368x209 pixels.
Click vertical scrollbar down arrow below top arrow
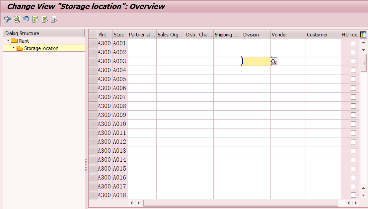(363, 50)
